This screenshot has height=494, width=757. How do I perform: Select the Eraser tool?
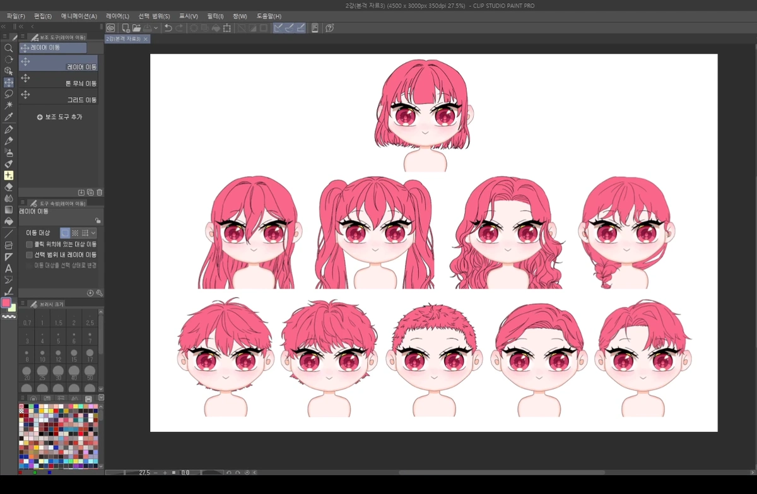8,187
